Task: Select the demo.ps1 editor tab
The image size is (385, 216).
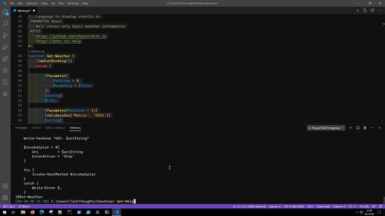Action: tap(24, 11)
